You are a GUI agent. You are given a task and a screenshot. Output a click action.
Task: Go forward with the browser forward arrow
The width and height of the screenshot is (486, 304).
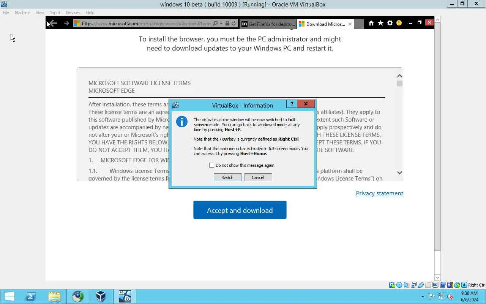66,23
